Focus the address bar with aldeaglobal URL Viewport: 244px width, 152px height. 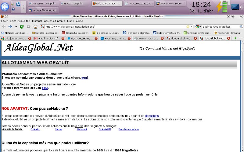(x=115, y=27)
